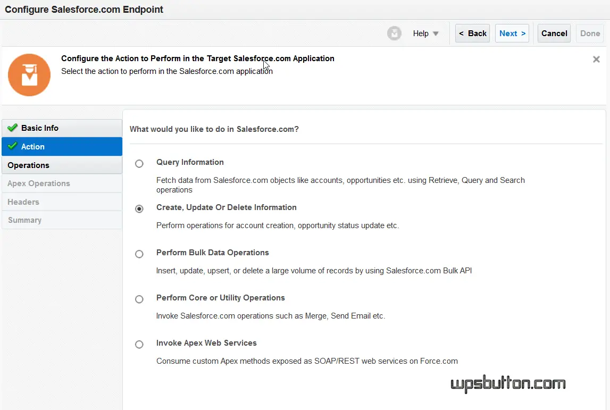
Task: Click the 'Configure Salesforce.com Endpoint' title
Action: (x=84, y=10)
